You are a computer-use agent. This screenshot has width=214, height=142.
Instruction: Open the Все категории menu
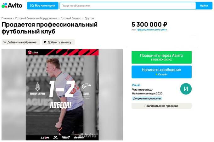tap(42, 6)
